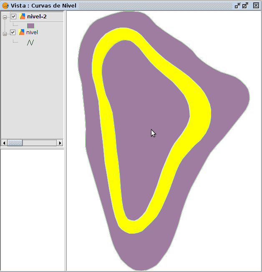Click the left arrow of the layer panel scrollbar
This screenshot has width=262, height=272.
click(x=5, y=143)
